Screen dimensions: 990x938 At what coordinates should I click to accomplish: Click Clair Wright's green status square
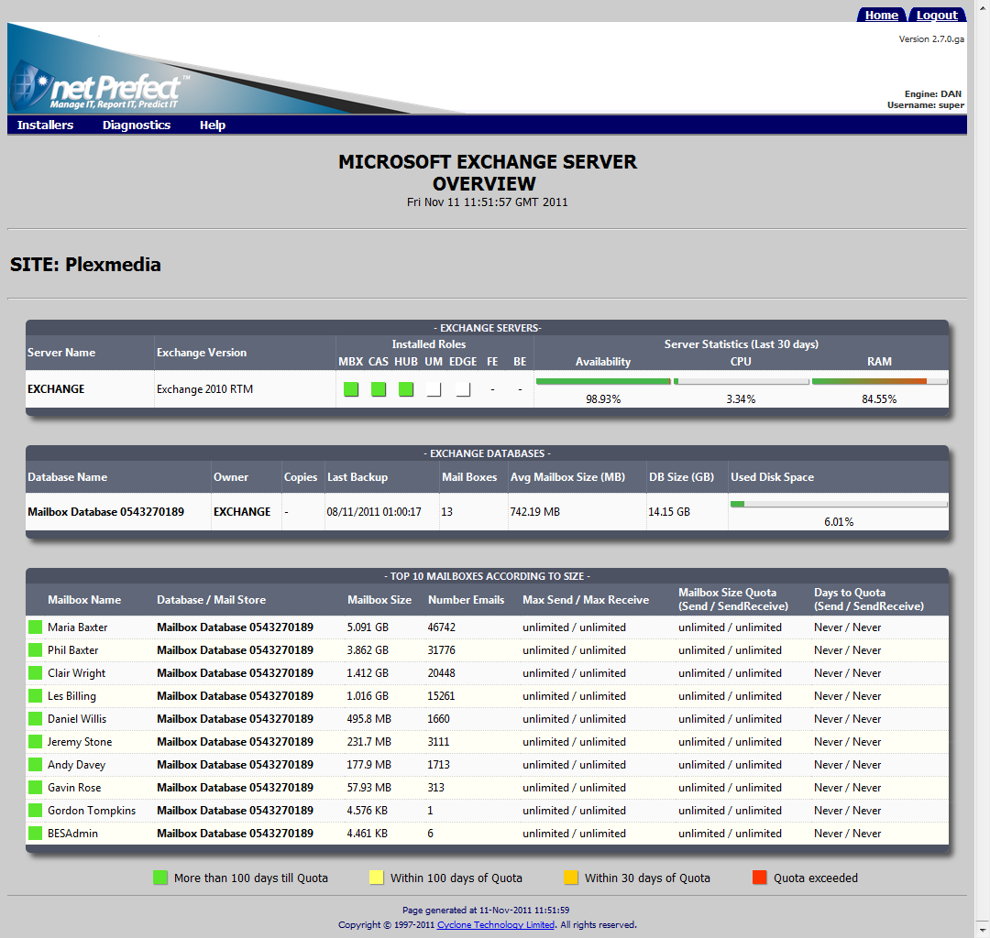pyautogui.click(x=36, y=673)
